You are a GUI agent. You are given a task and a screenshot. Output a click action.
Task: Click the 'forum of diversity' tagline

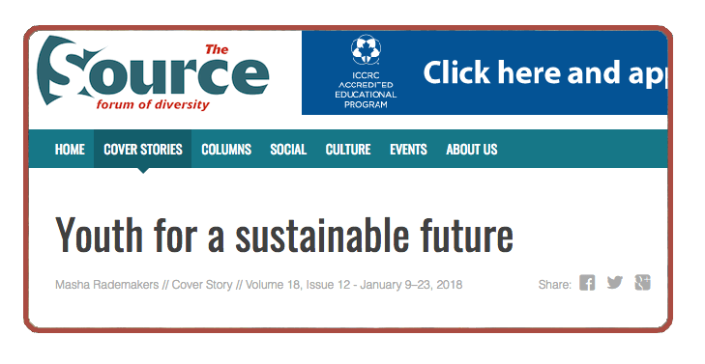point(153,104)
